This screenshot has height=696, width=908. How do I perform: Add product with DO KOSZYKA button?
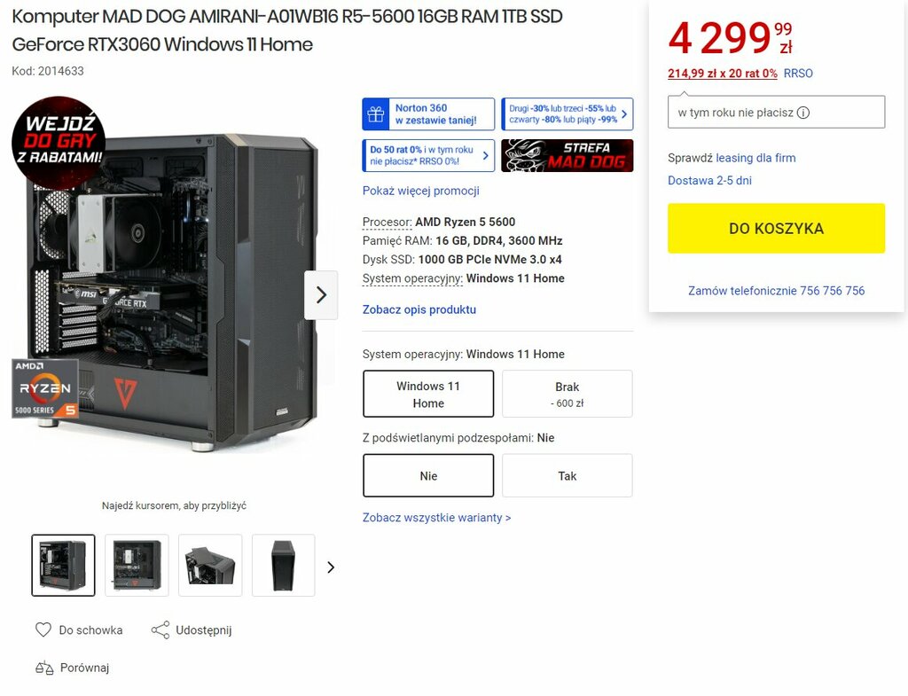776,228
